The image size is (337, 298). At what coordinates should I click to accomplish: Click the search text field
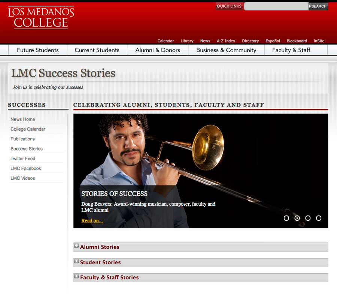click(276, 6)
